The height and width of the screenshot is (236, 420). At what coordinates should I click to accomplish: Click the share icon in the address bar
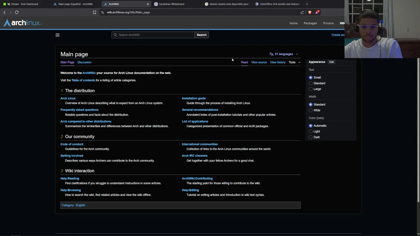click(x=302, y=12)
